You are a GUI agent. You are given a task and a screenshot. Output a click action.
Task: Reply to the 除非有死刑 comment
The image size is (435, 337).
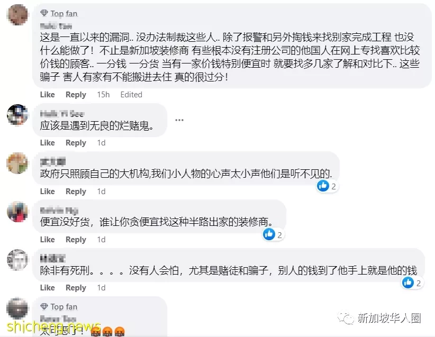[x=76, y=288]
